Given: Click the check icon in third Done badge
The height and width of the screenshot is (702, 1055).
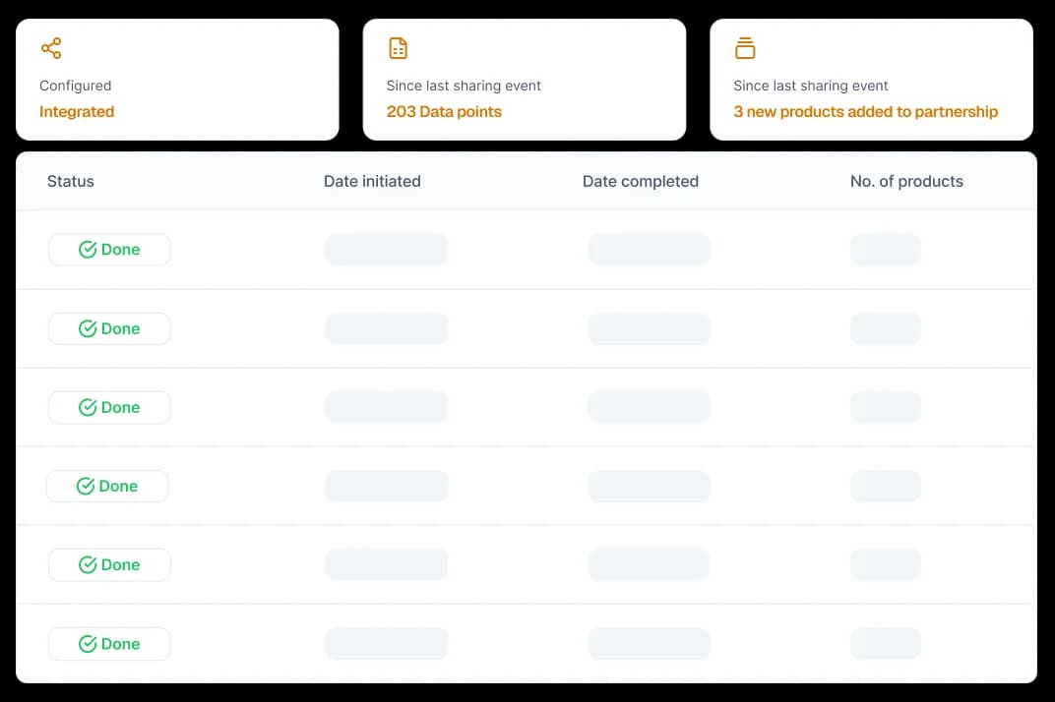Looking at the screenshot, I should [88, 407].
